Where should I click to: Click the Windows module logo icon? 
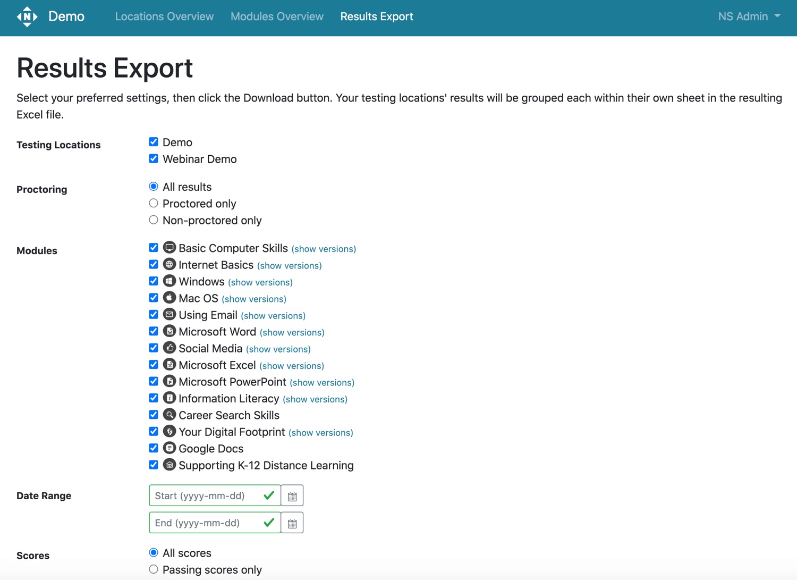point(169,281)
